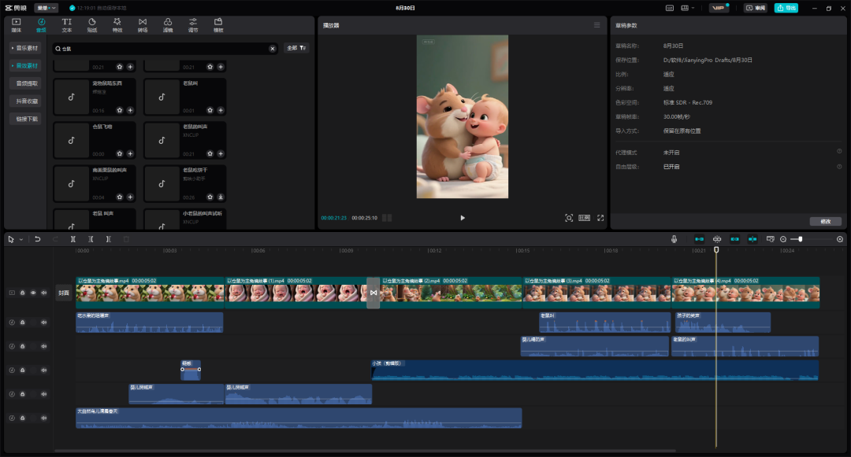
Task: Clear the search field text
Action: (x=273, y=49)
